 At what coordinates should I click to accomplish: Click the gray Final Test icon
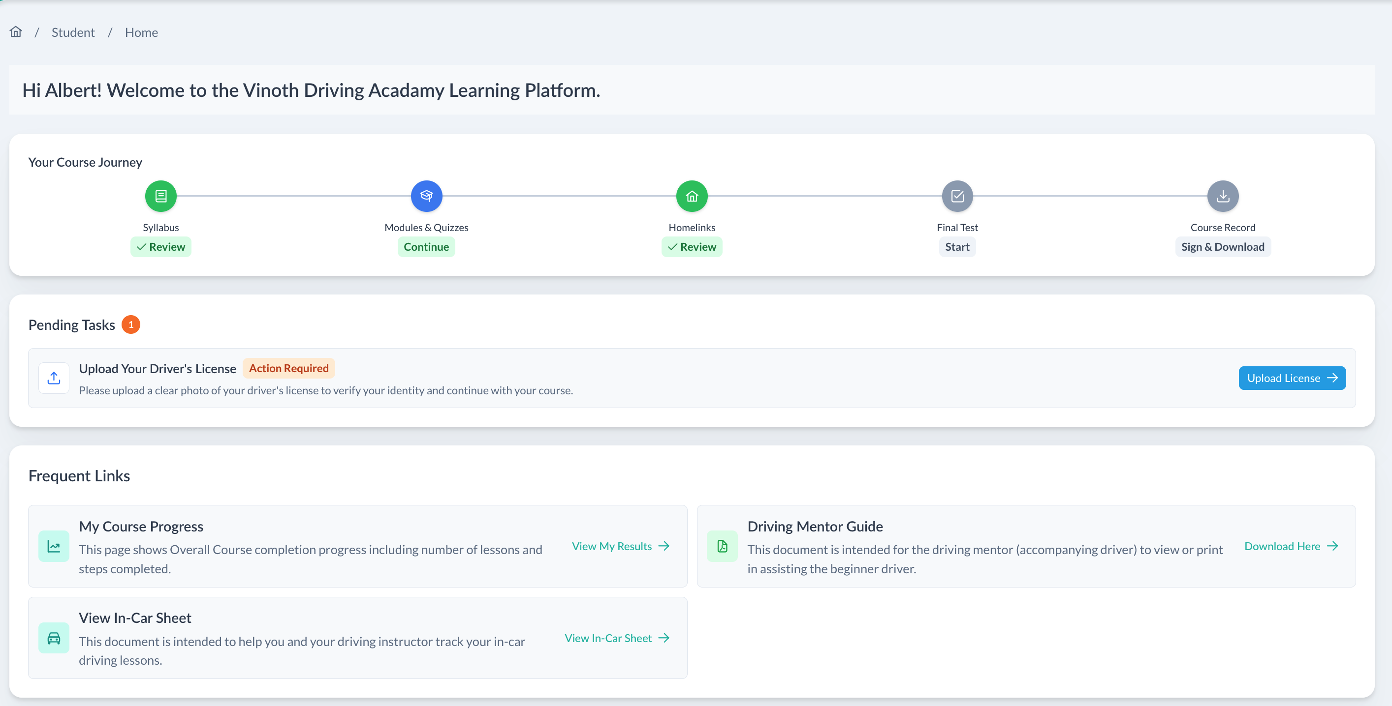(x=957, y=196)
